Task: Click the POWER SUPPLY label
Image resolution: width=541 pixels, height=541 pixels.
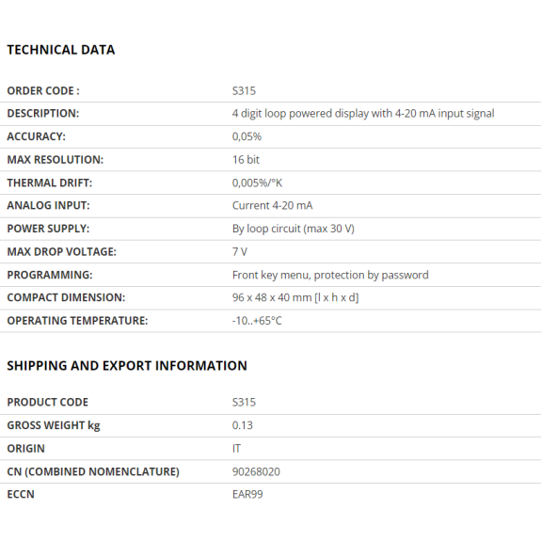Action: (48, 229)
